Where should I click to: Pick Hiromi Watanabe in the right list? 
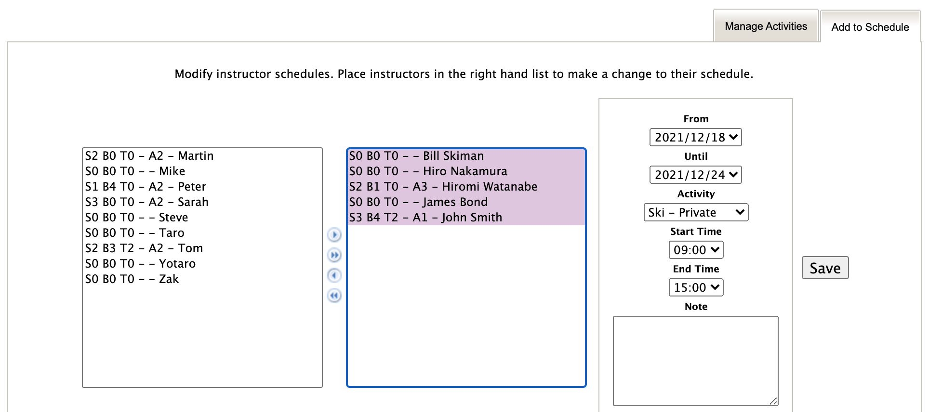[443, 187]
